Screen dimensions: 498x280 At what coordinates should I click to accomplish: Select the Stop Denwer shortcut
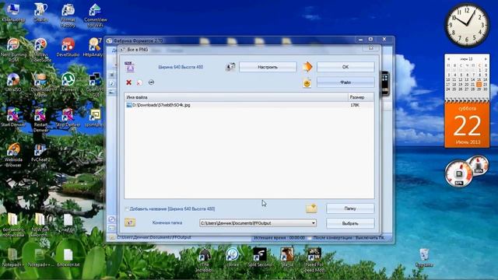pyautogui.click(x=68, y=117)
